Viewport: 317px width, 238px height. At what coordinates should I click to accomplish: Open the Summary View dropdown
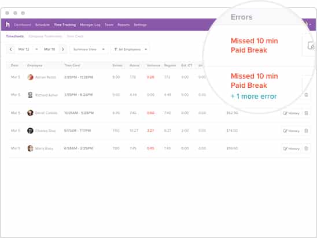[x=89, y=49]
